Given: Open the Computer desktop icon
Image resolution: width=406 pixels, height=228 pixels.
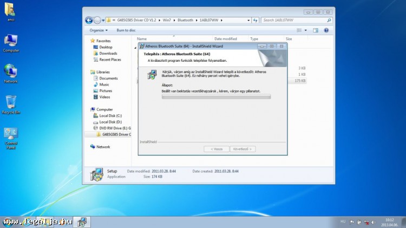Looking at the screenshot, I should 11,42.
